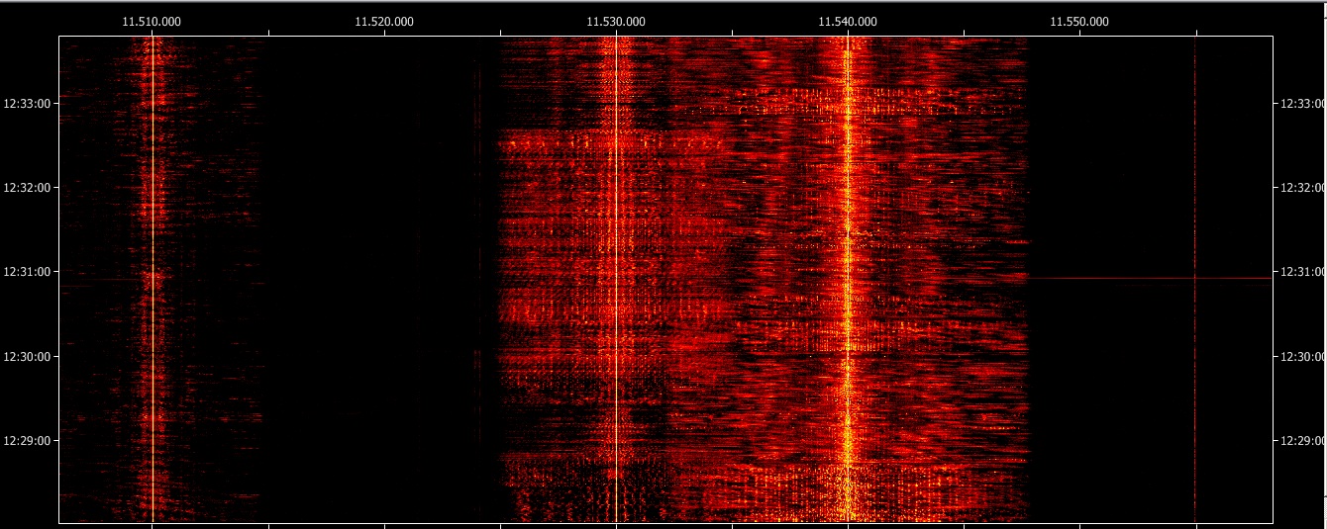Image resolution: width=1327 pixels, height=529 pixels.
Task: Click the faint carrier line near 11.555 MHz
Action: pyautogui.click(x=1195, y=280)
